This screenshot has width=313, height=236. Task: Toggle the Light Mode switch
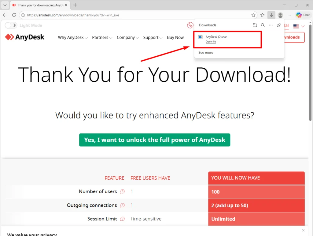click(x=11, y=25)
